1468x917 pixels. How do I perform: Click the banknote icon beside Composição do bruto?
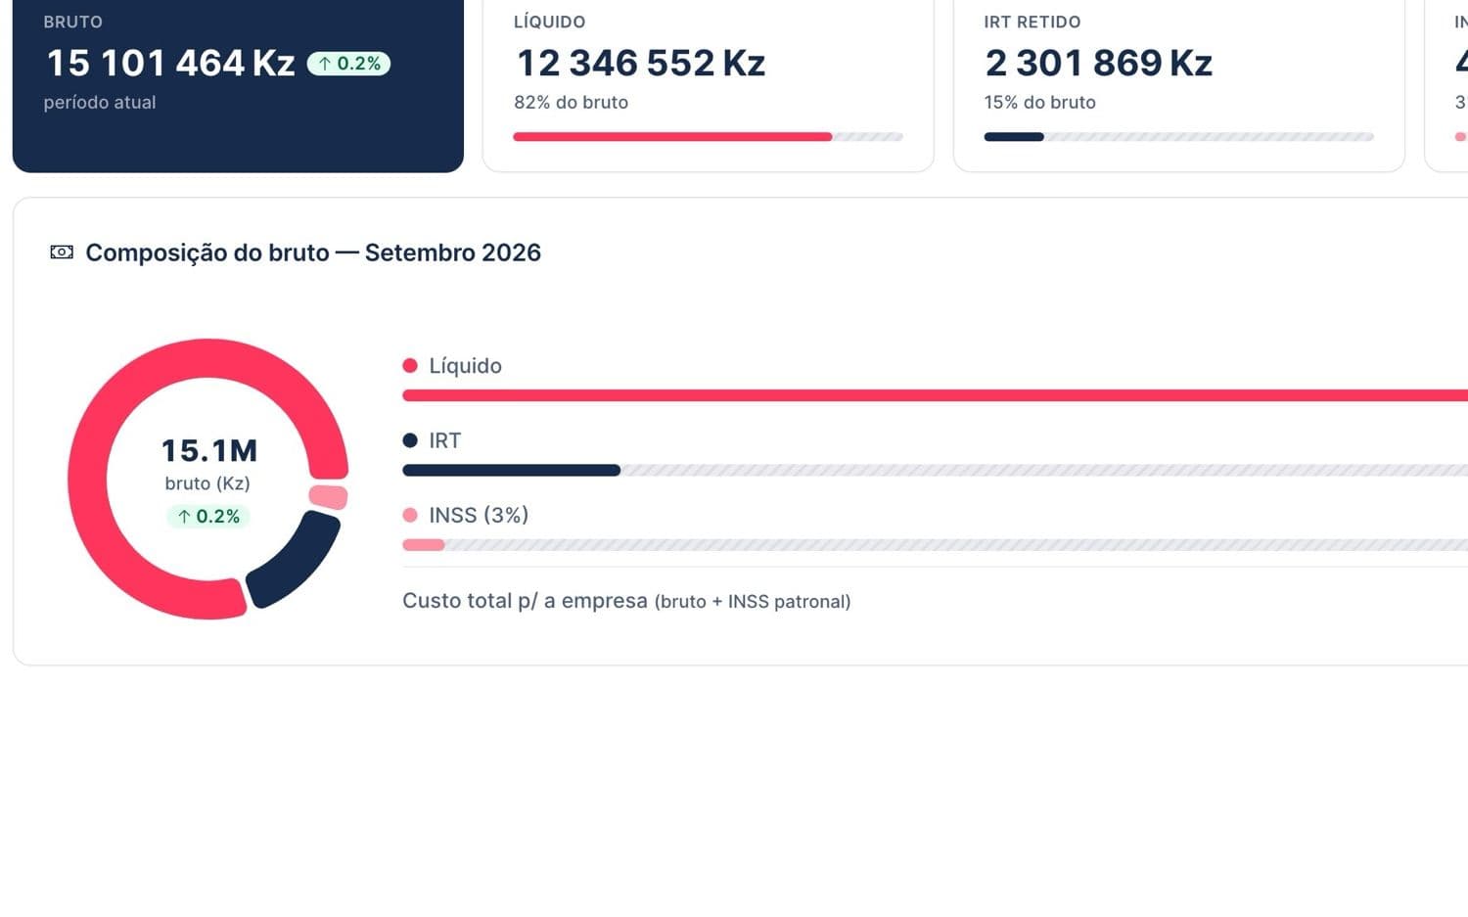62,252
